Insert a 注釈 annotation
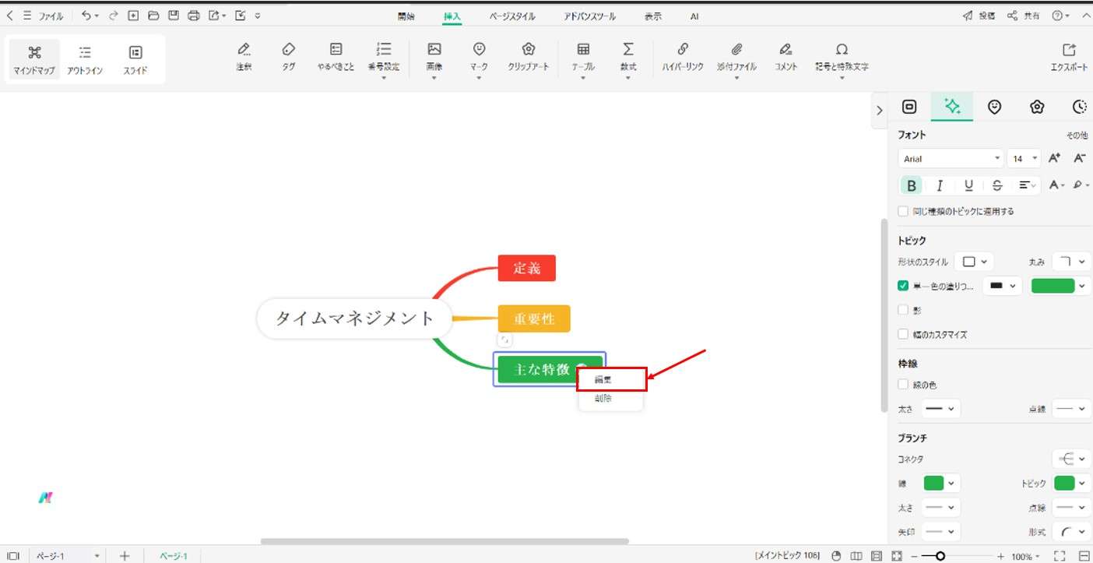The height and width of the screenshot is (563, 1093). tap(244, 57)
